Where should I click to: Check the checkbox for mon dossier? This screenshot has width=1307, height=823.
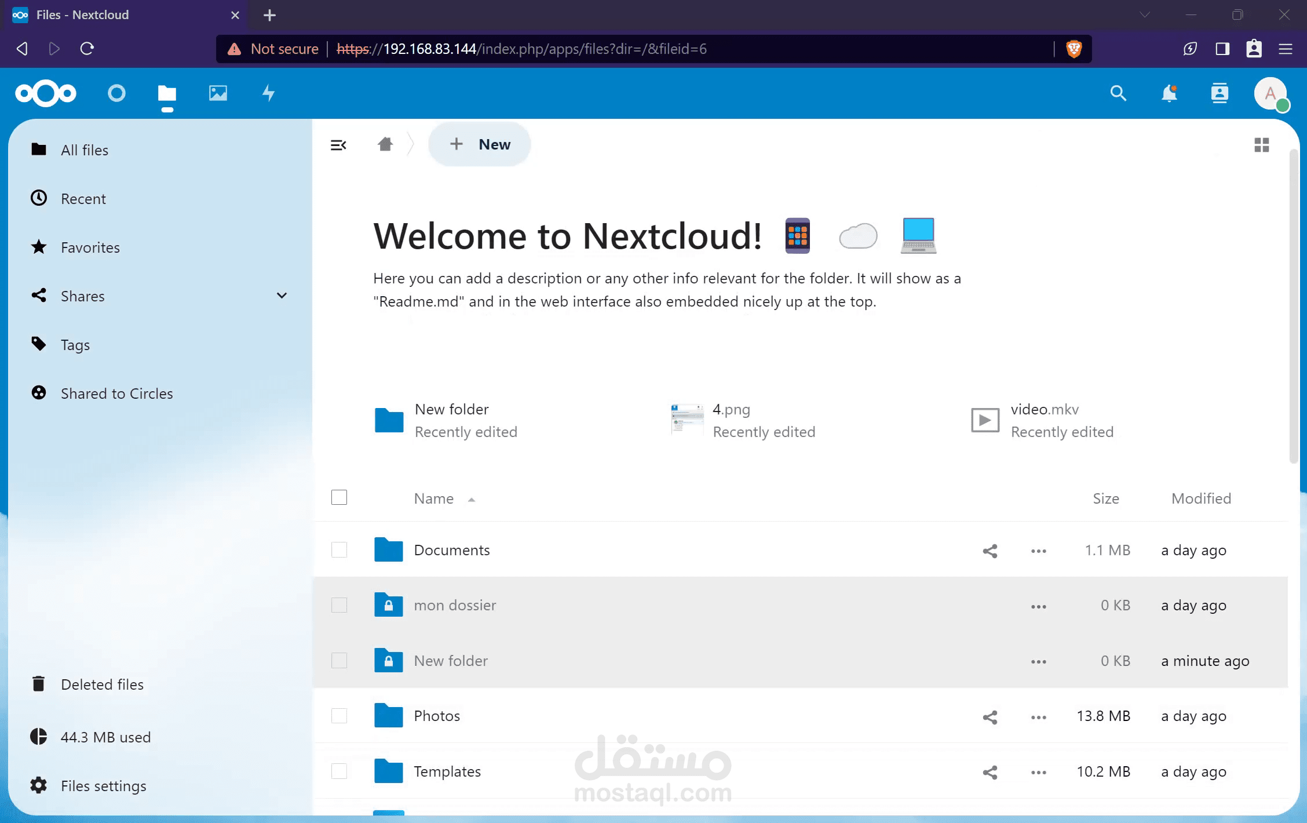pyautogui.click(x=339, y=604)
